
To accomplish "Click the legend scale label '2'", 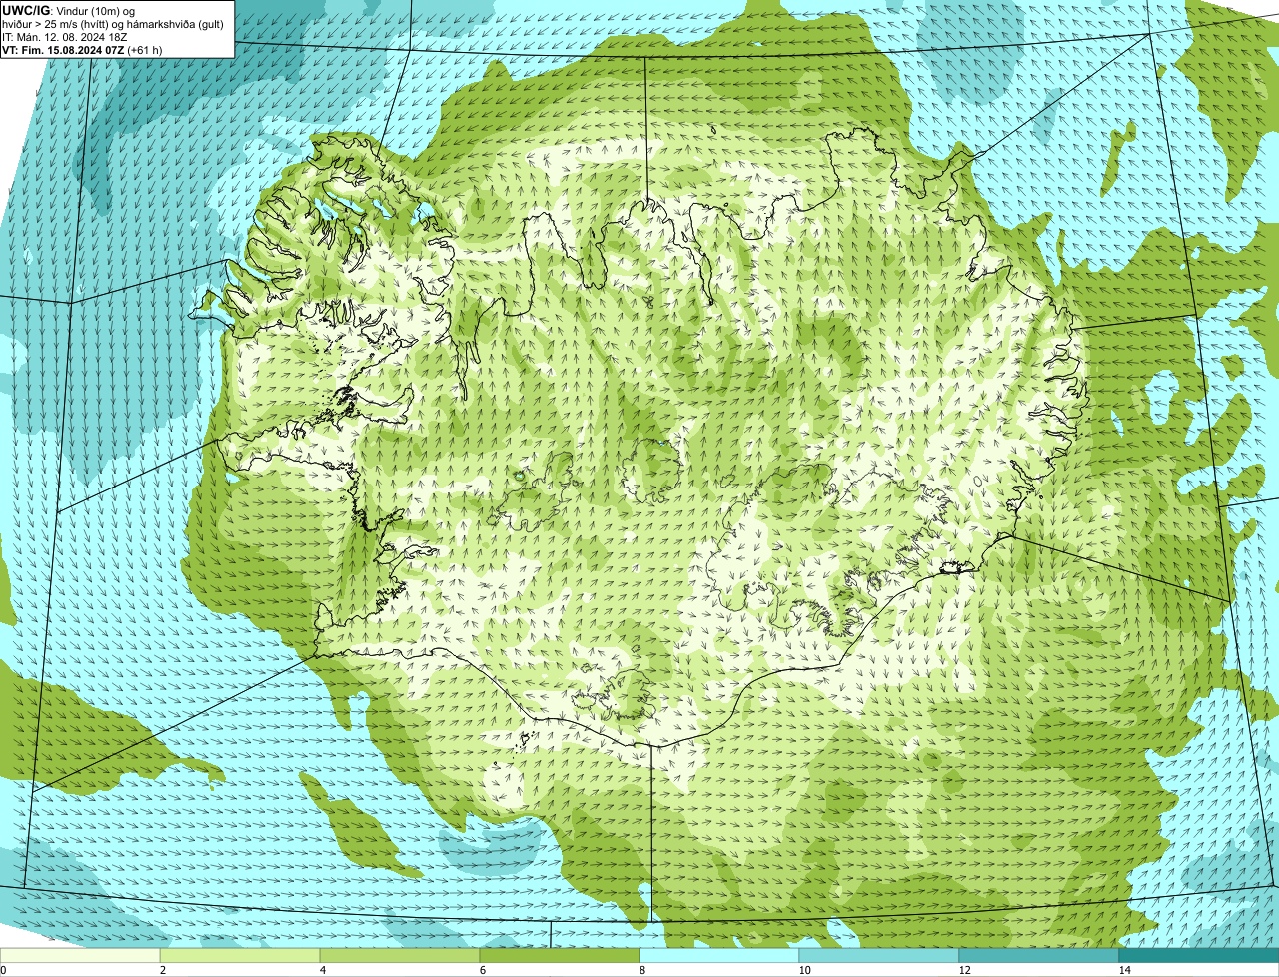I will click(x=161, y=970).
